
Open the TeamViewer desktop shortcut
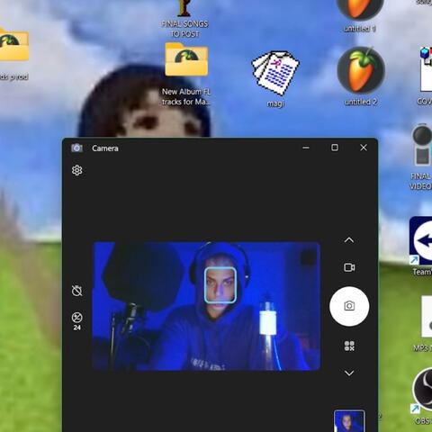[x=420, y=246]
